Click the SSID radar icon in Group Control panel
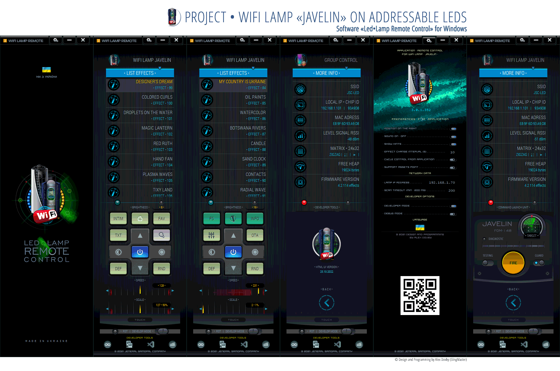Image resolution: width=560 pixels, height=371 pixels. [300, 89]
